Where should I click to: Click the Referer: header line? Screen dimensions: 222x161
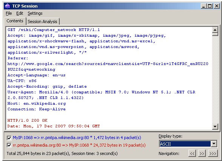(18, 58)
